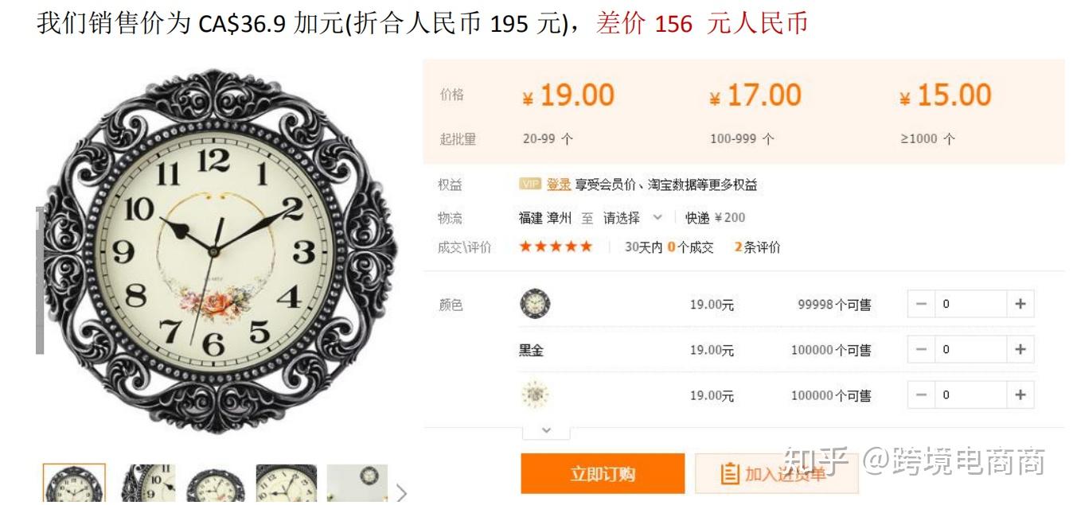This screenshot has height=505, width=1073.
Task: Decrease quantity for 黑金 option
Action: point(921,349)
